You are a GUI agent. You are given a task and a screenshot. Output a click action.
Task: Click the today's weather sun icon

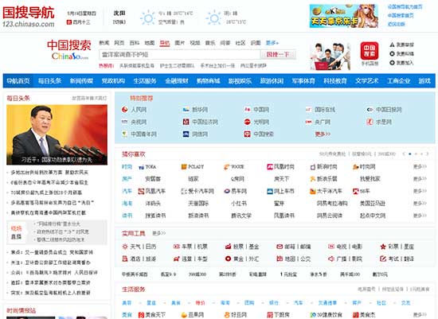[x=148, y=18]
